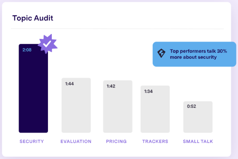Select the Small Talk bar in the chart
Viewport: 238px width, 159px height.
[198, 119]
